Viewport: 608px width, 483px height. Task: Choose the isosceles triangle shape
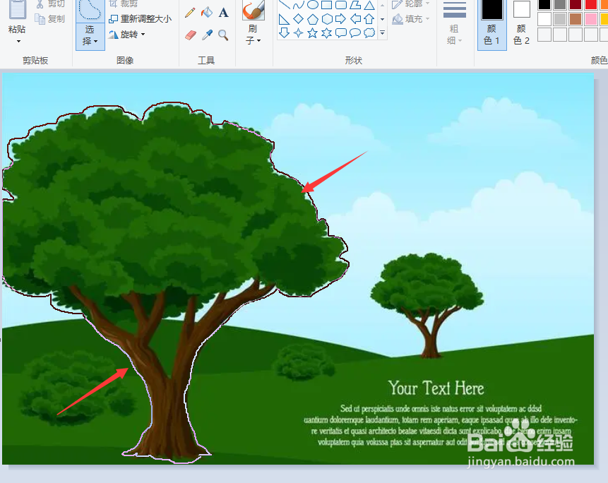pos(369,5)
